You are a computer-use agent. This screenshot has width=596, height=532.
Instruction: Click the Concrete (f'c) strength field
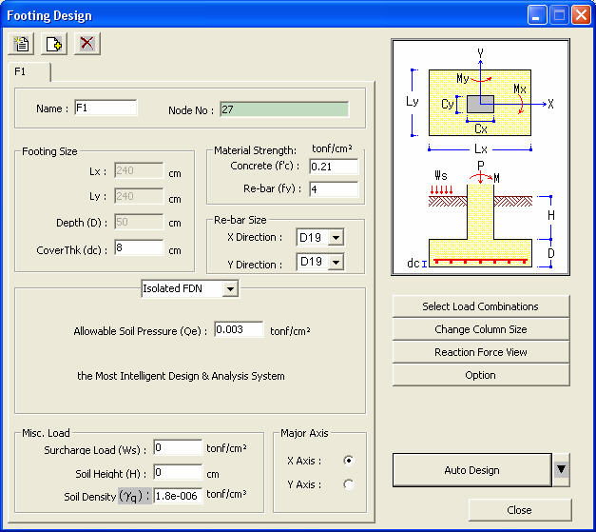[x=334, y=167]
